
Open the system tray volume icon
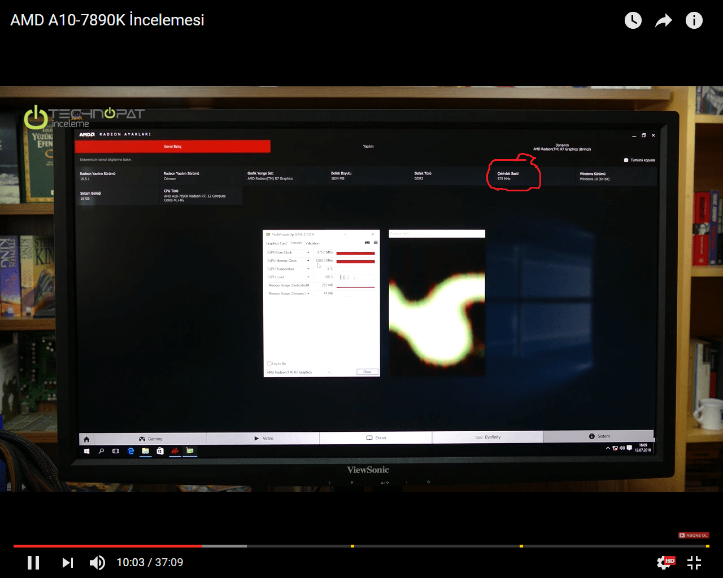(622, 448)
